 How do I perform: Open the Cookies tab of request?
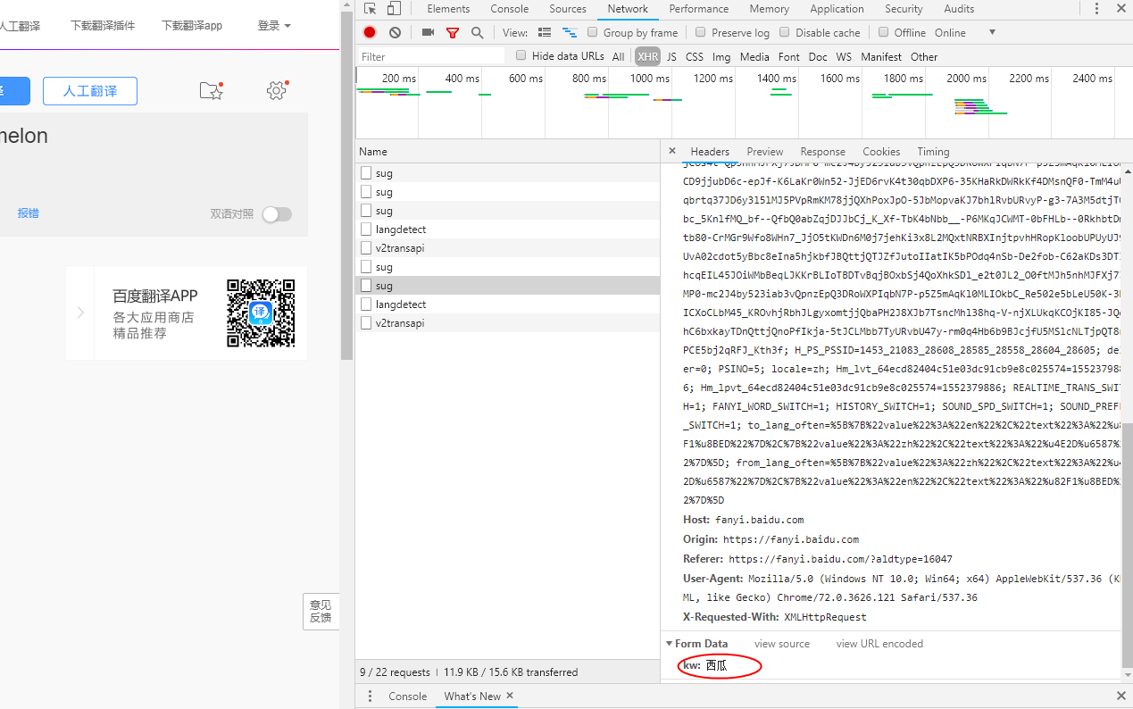tap(881, 152)
